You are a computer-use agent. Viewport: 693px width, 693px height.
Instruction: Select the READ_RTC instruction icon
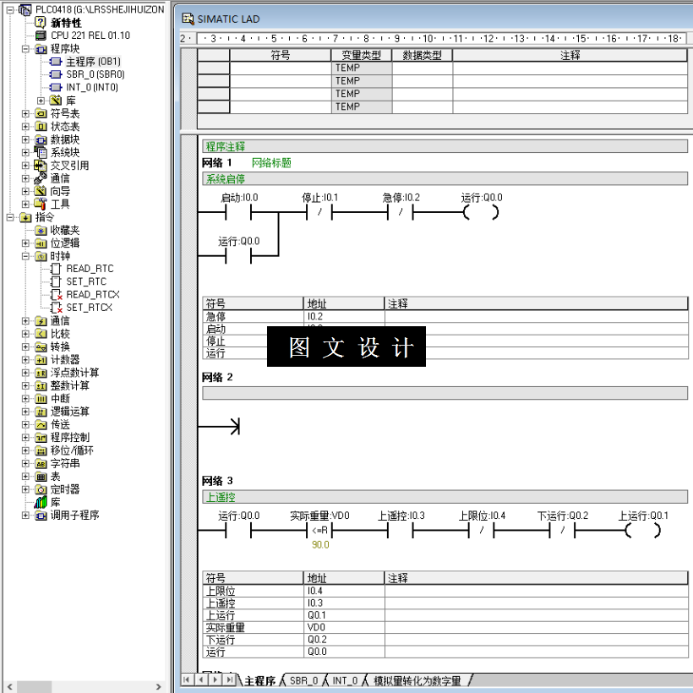click(x=56, y=269)
